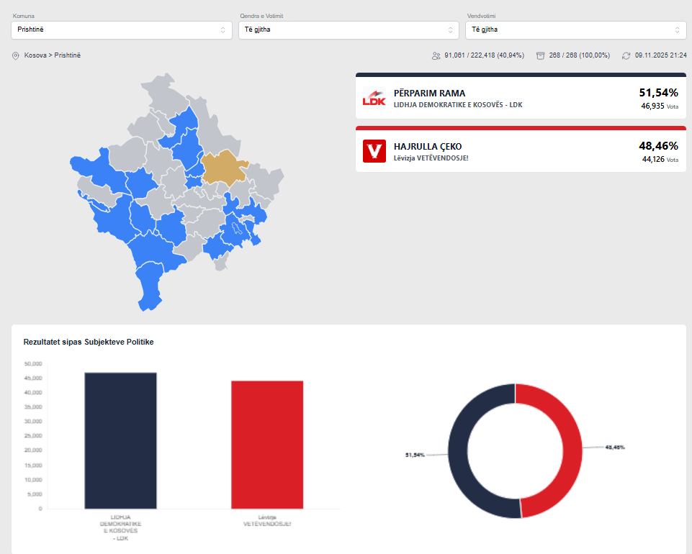Click the Vetëvendosje red V logo
Screen dimensions: 692x554
coord(374,151)
